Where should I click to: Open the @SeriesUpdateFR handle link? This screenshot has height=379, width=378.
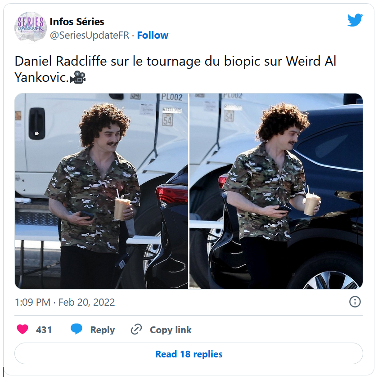[90, 35]
